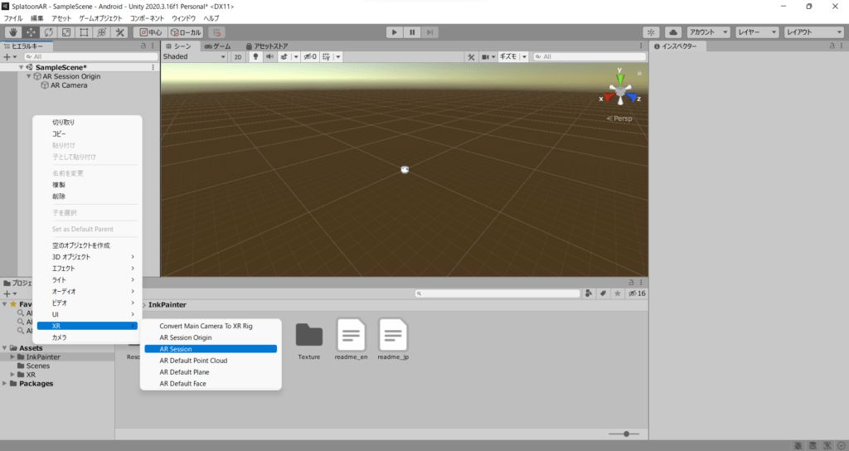Open scene camera settings icon

point(485,57)
